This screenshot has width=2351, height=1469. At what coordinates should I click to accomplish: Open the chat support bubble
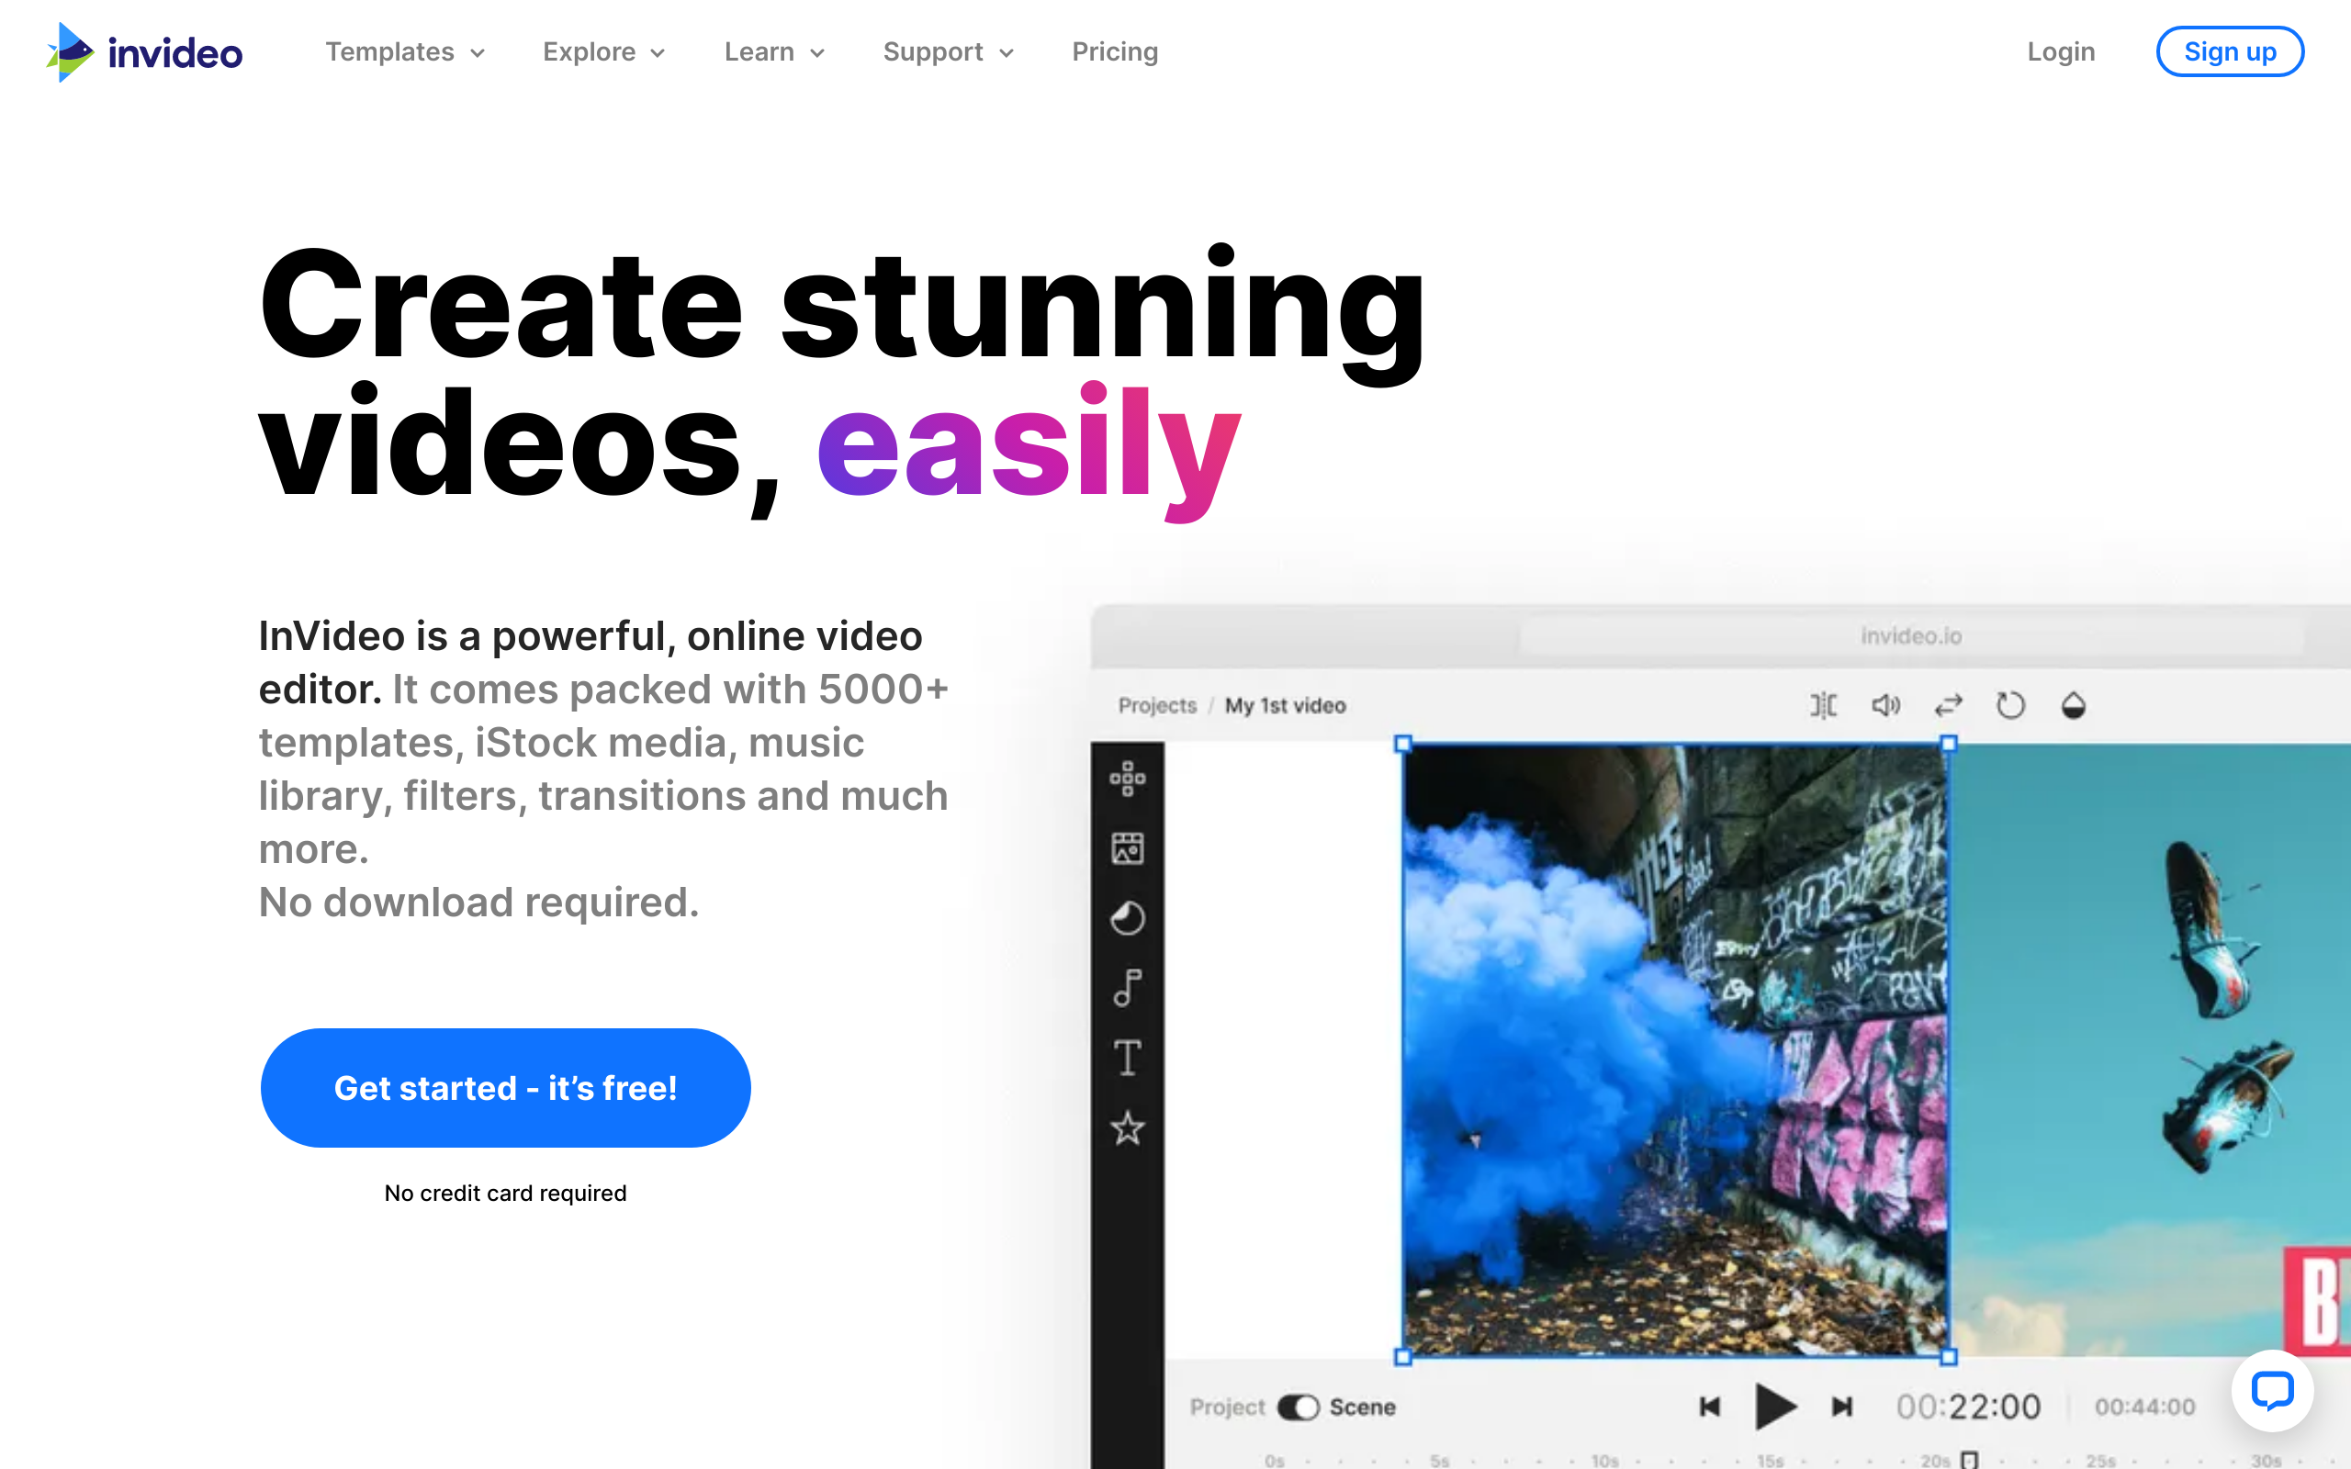[x=2271, y=1390]
